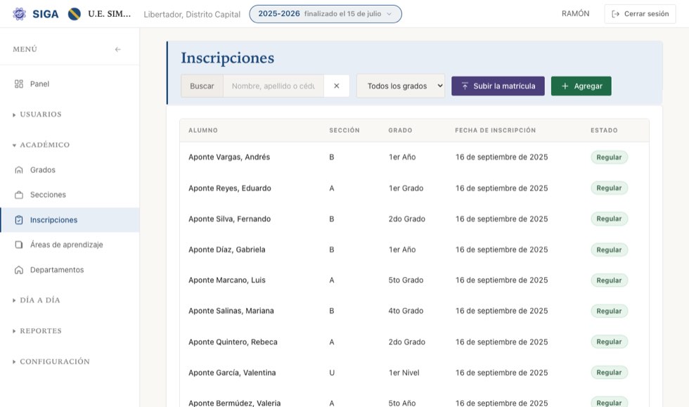Click the RAMÓN user name

pos(575,13)
